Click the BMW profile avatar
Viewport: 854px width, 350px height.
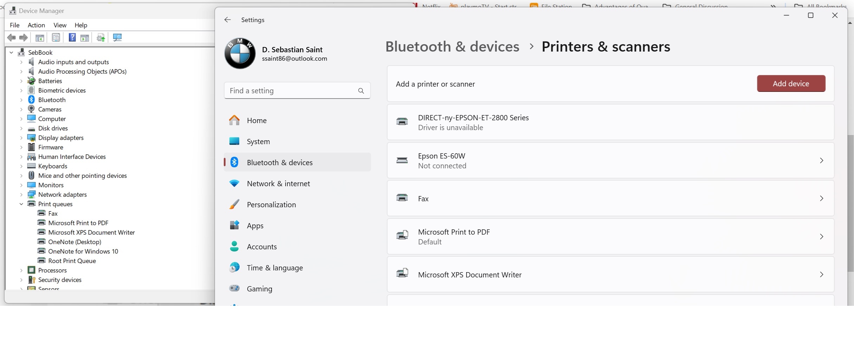point(240,53)
